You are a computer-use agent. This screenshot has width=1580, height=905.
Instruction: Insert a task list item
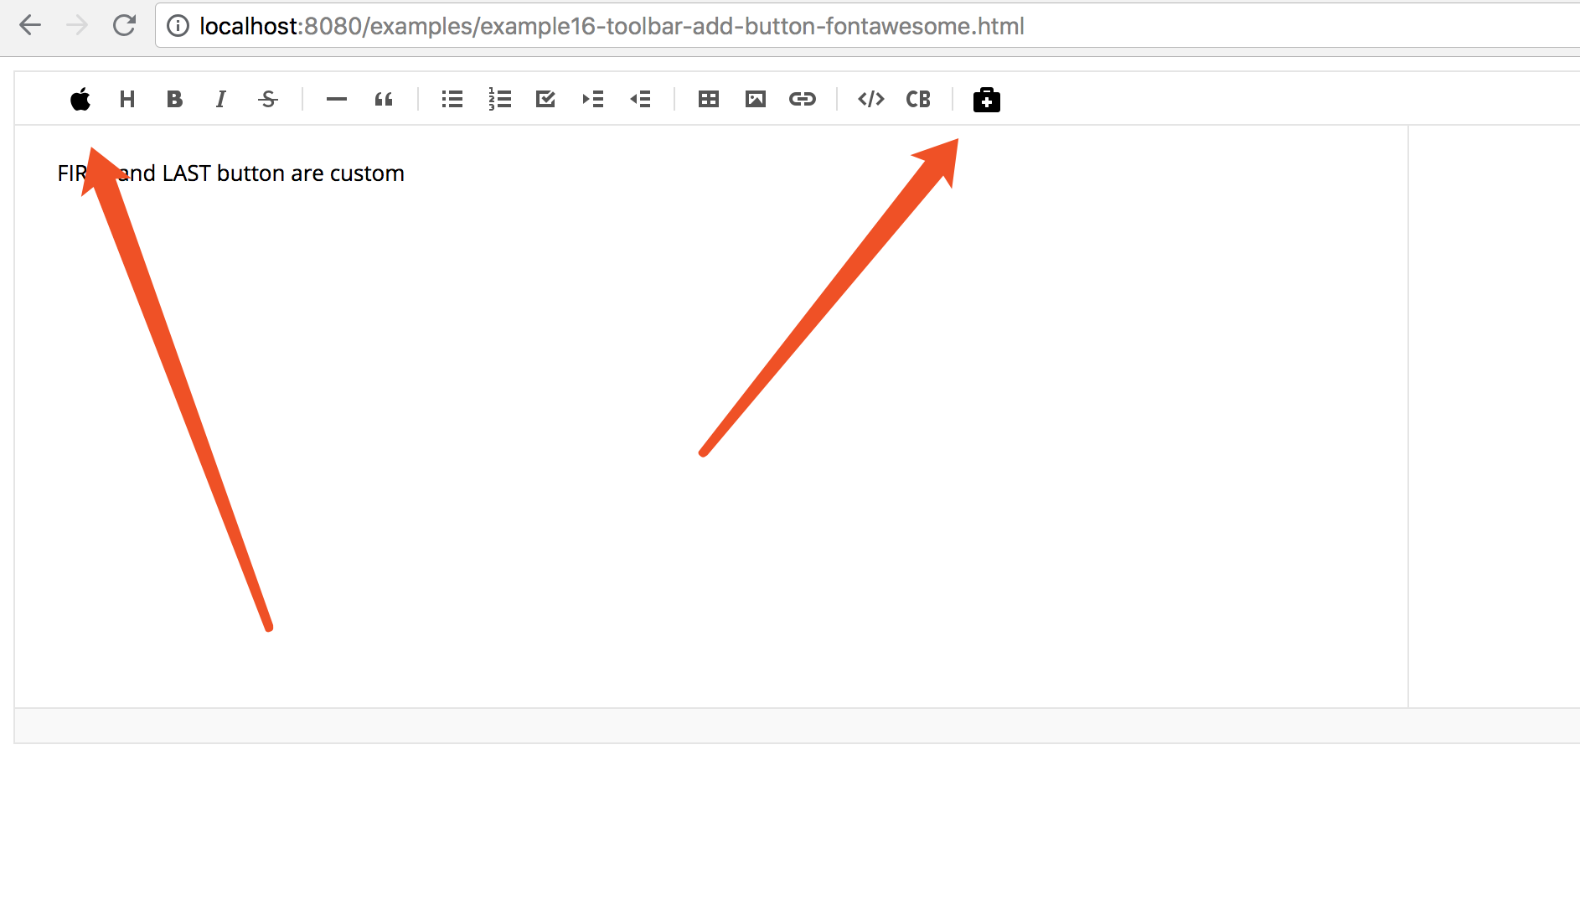click(x=545, y=99)
